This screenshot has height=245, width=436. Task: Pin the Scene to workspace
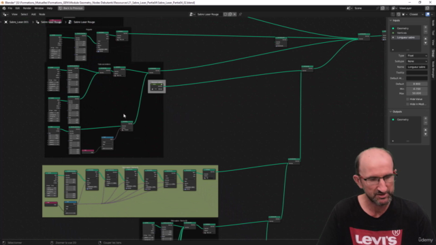click(x=377, y=8)
